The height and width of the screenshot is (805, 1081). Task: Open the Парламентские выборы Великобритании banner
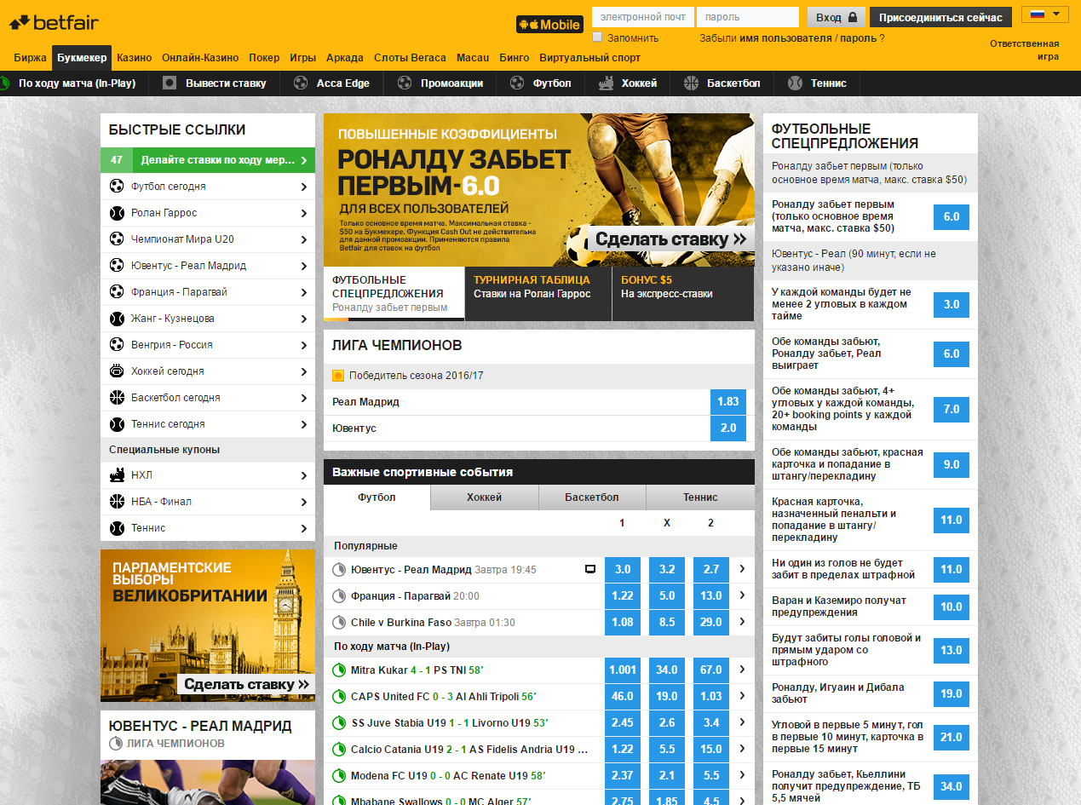click(x=208, y=625)
